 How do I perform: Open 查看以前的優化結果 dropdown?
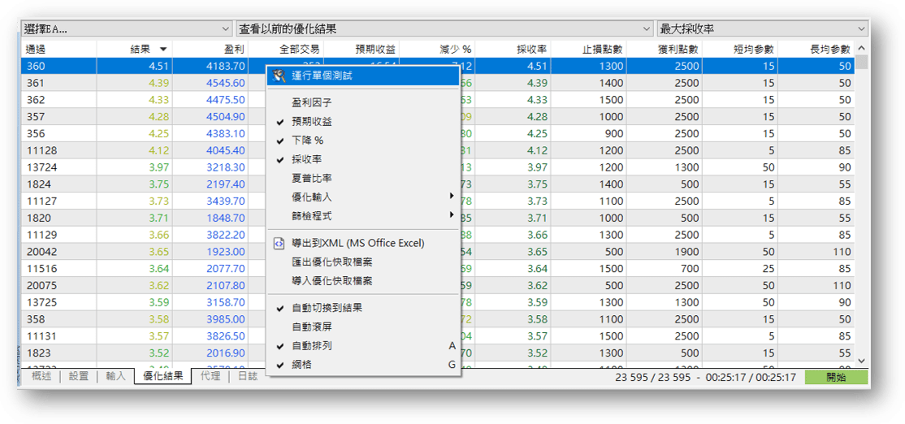[x=444, y=28]
